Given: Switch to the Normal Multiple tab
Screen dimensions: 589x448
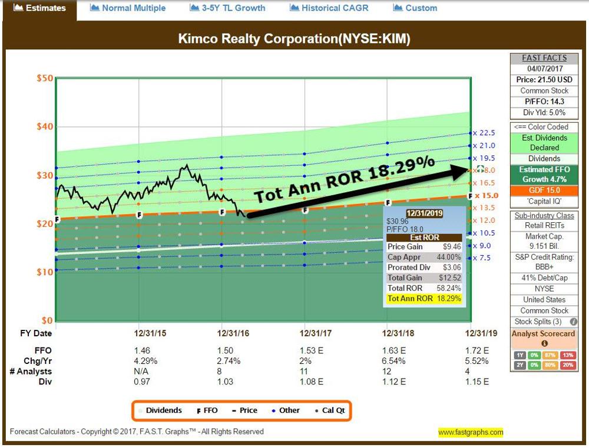Looking at the screenshot, I should click(128, 8).
